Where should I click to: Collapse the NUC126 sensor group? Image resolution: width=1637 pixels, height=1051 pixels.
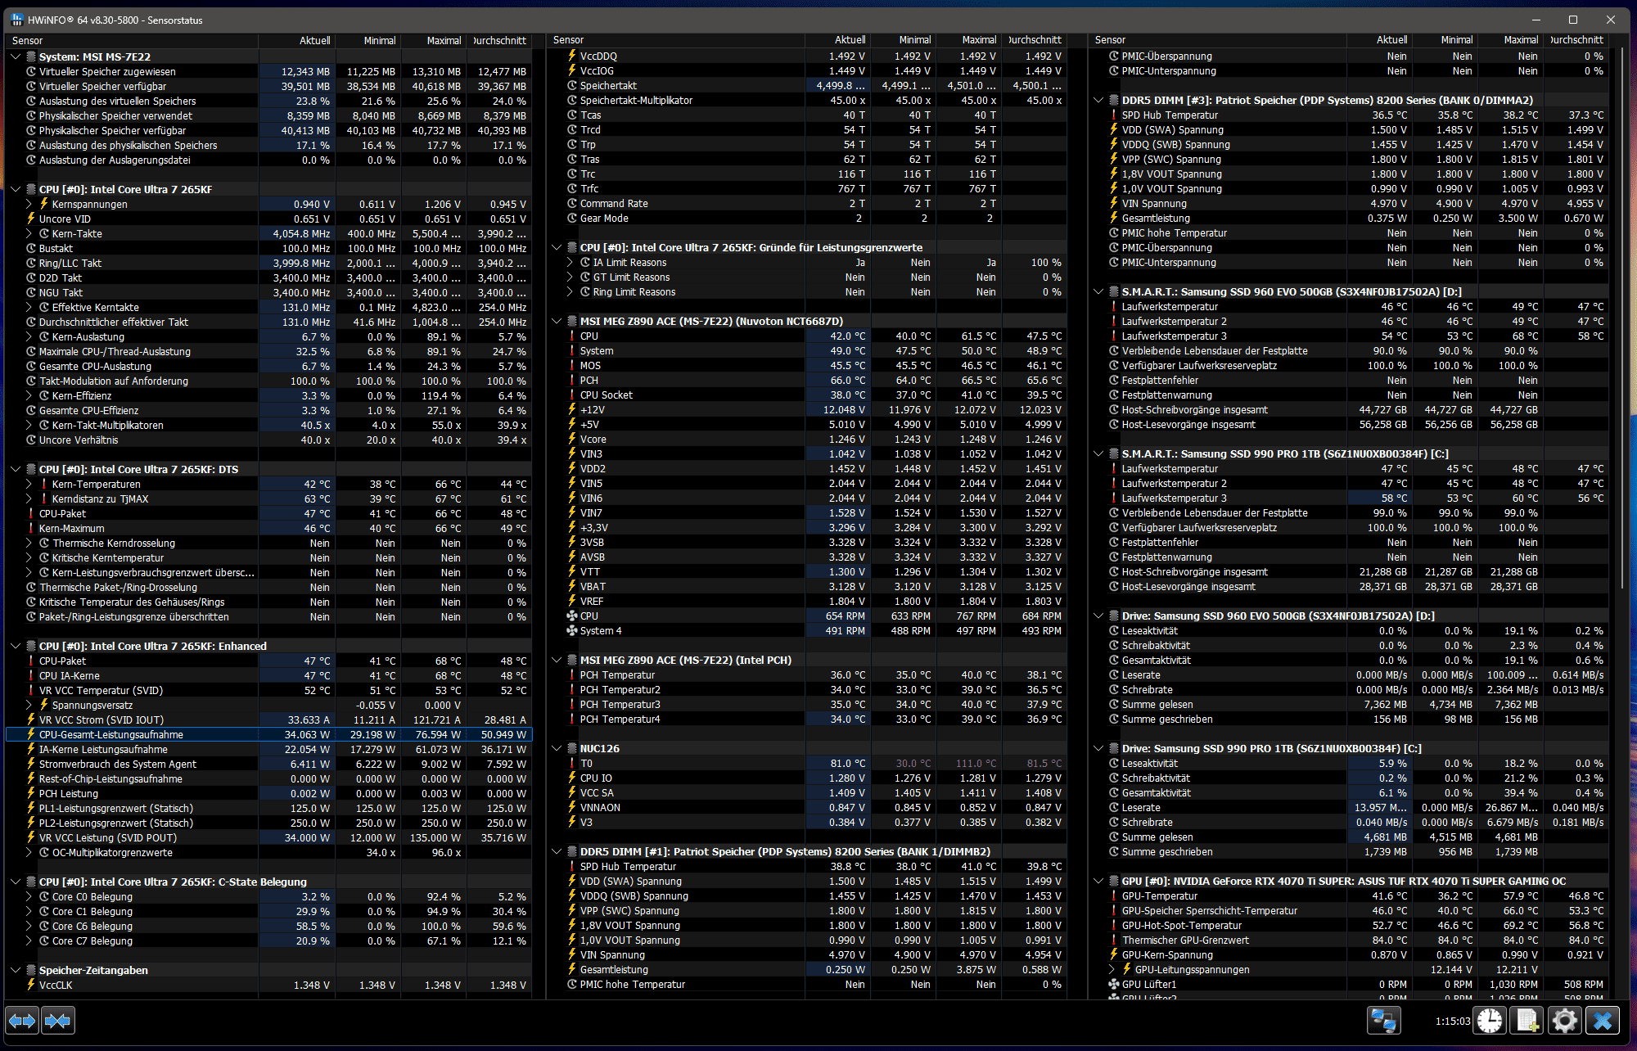click(557, 748)
